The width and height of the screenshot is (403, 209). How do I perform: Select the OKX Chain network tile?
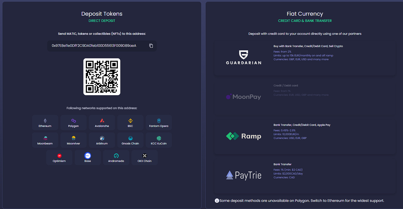(x=144, y=158)
